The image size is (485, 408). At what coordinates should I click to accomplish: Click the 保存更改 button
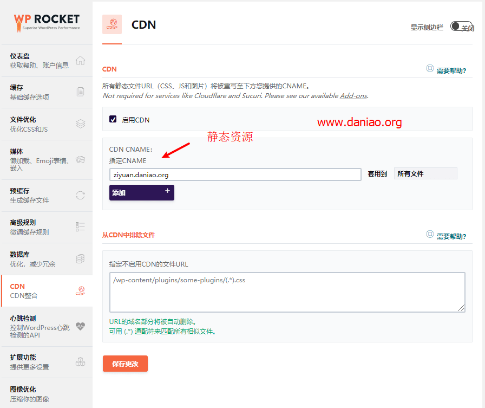pos(125,364)
